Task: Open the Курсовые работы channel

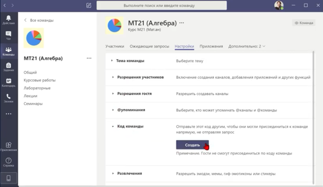Action: [x=39, y=80]
